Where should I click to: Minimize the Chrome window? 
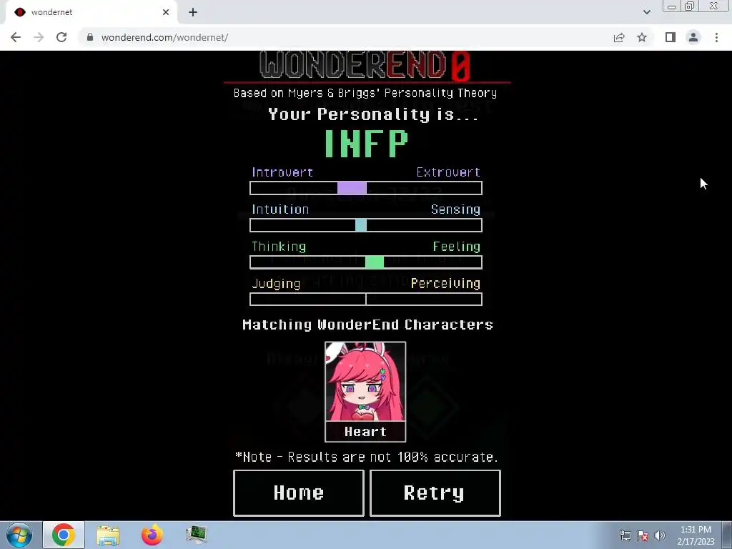[672, 6]
